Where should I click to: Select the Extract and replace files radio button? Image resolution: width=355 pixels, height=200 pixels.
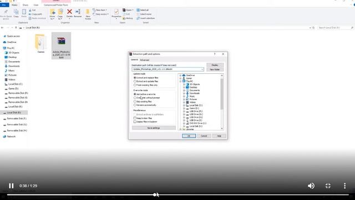point(135,78)
